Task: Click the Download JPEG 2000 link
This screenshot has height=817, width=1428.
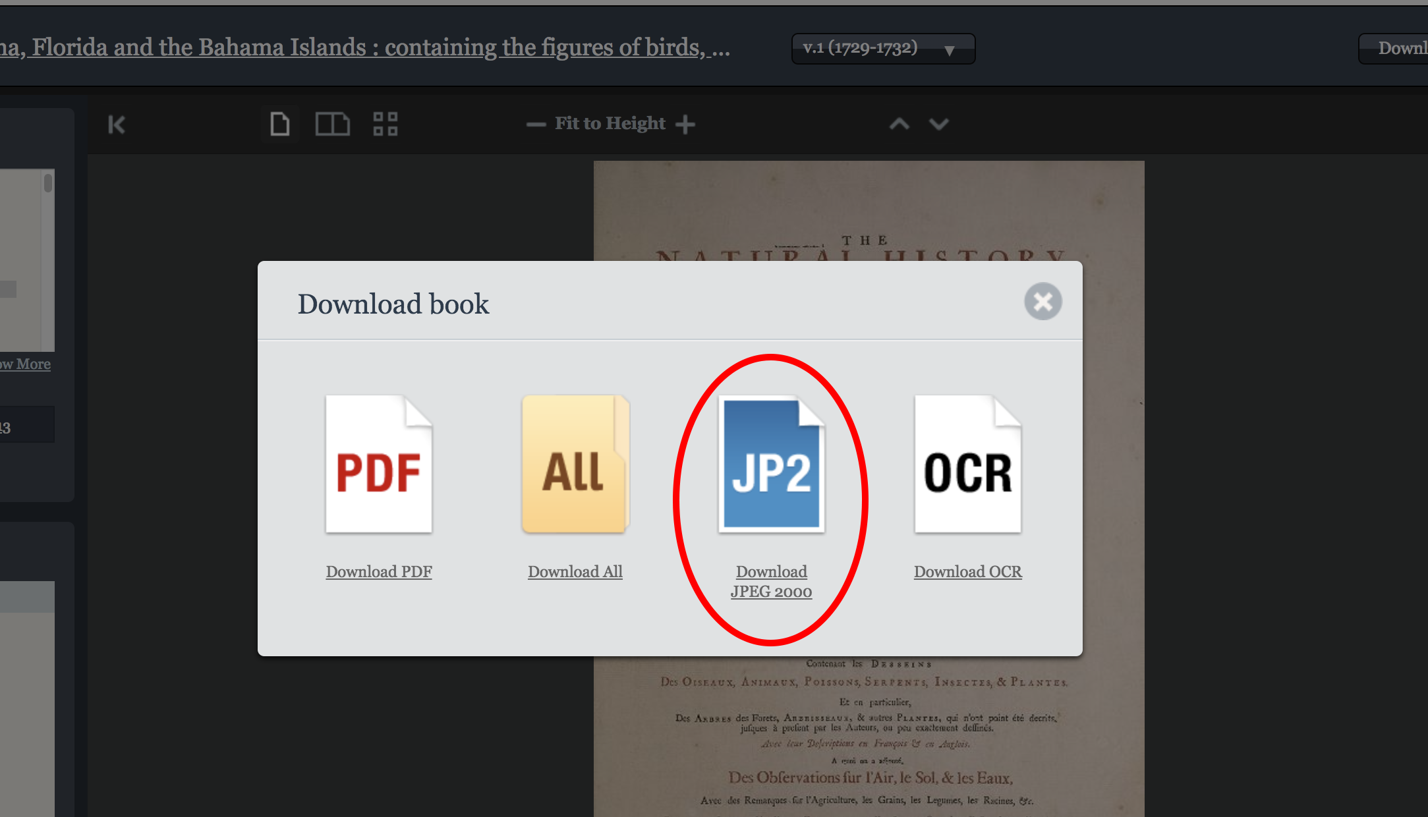Action: click(x=771, y=581)
